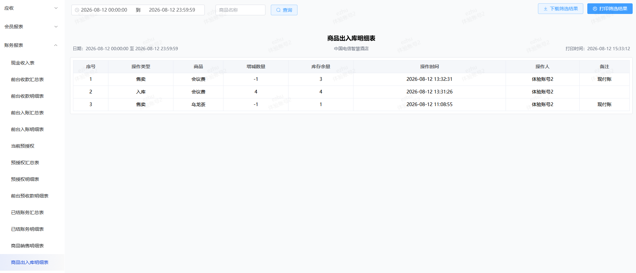This screenshot has height=273, width=636.
Task: Click the magnifier icon on the 查询 button
Action: click(278, 10)
